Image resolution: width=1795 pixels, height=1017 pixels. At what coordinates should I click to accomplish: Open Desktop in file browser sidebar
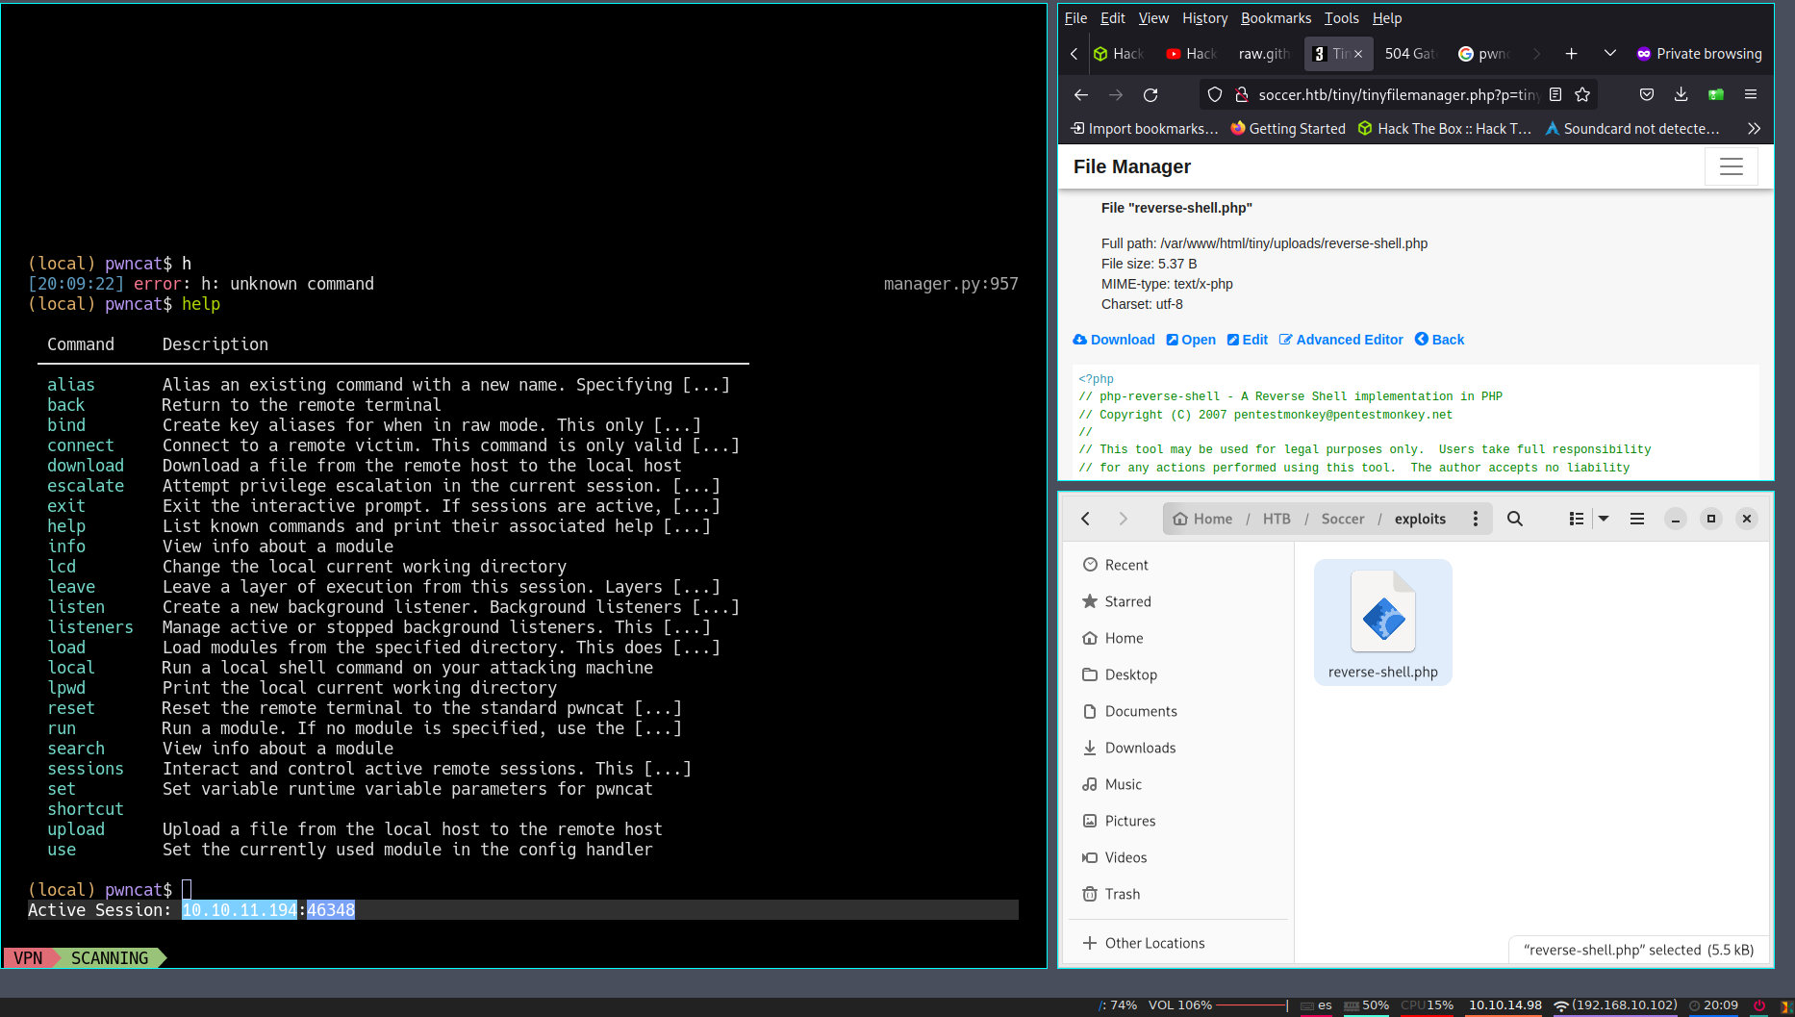tap(1180, 674)
